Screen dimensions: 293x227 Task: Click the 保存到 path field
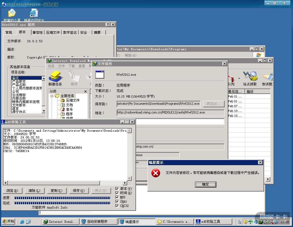[x=159, y=104]
